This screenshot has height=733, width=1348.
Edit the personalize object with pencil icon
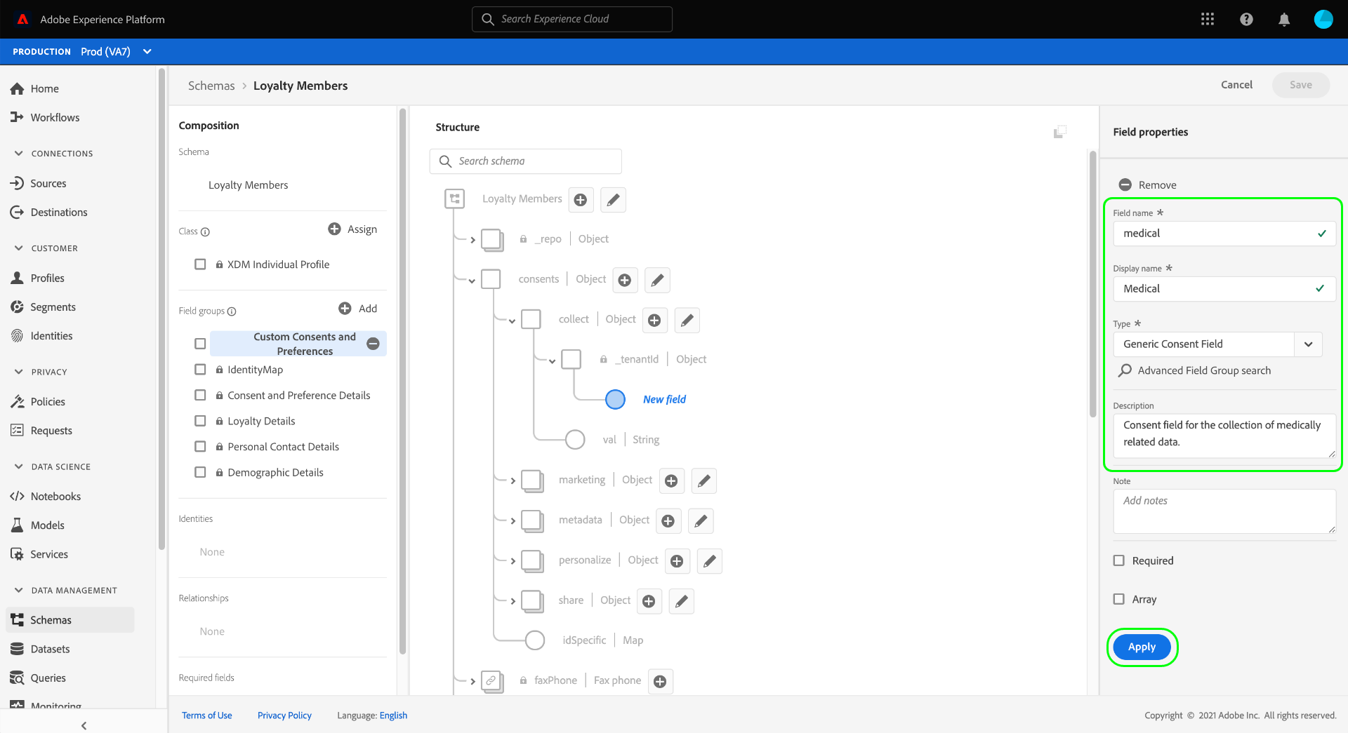click(709, 560)
